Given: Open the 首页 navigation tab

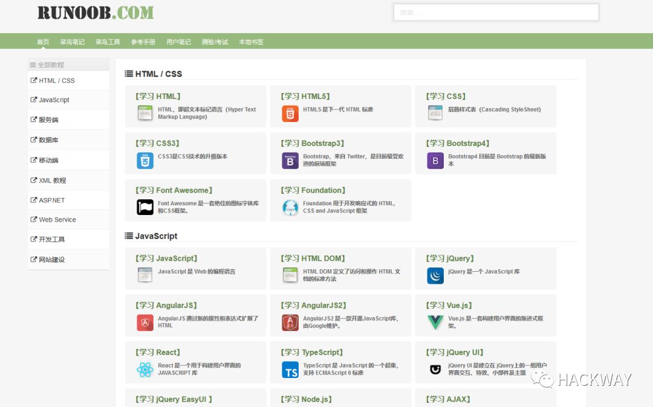Looking at the screenshot, I should click(43, 42).
